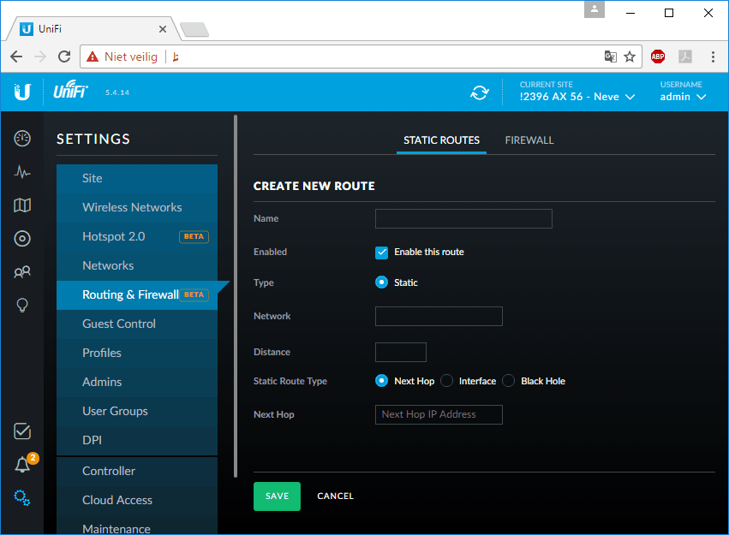The height and width of the screenshot is (535, 729).
Task: Open Routing & Firewall settings
Action: (x=137, y=295)
